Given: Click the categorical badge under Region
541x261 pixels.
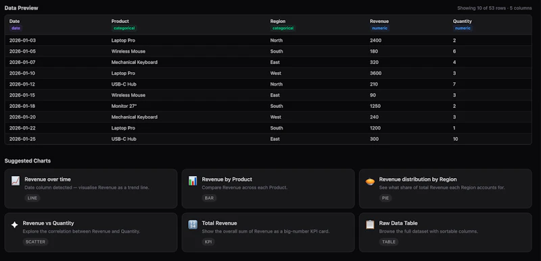Looking at the screenshot, I should (x=283, y=28).
